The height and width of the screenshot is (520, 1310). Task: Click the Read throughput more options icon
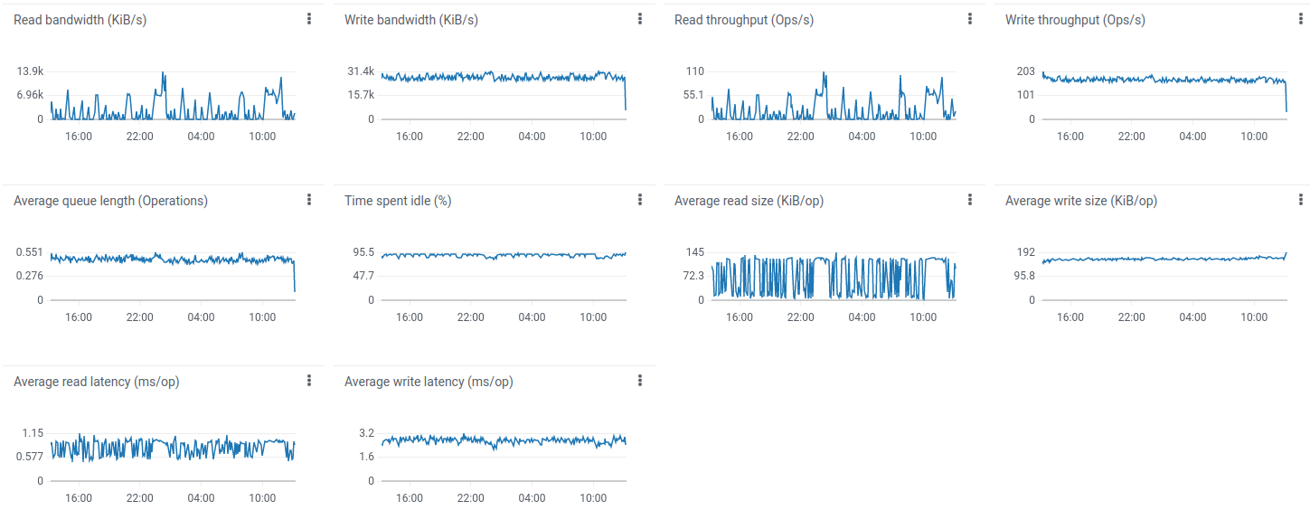[970, 19]
